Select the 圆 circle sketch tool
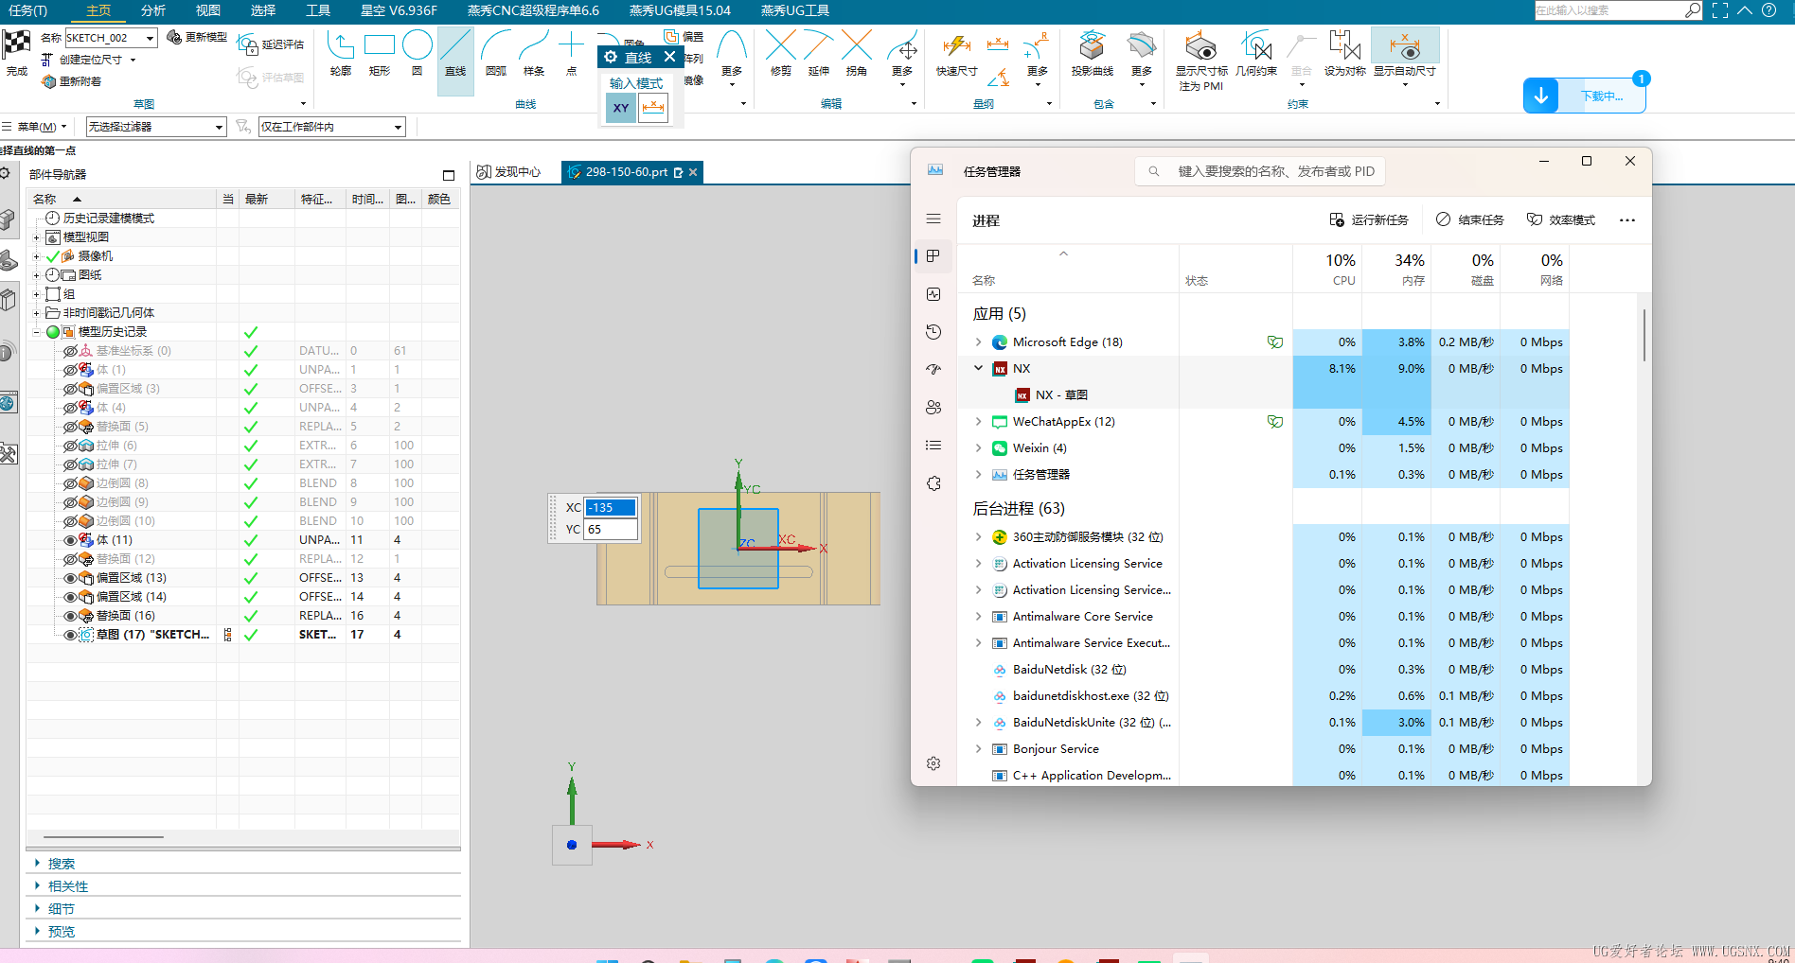This screenshot has width=1795, height=963. (417, 52)
